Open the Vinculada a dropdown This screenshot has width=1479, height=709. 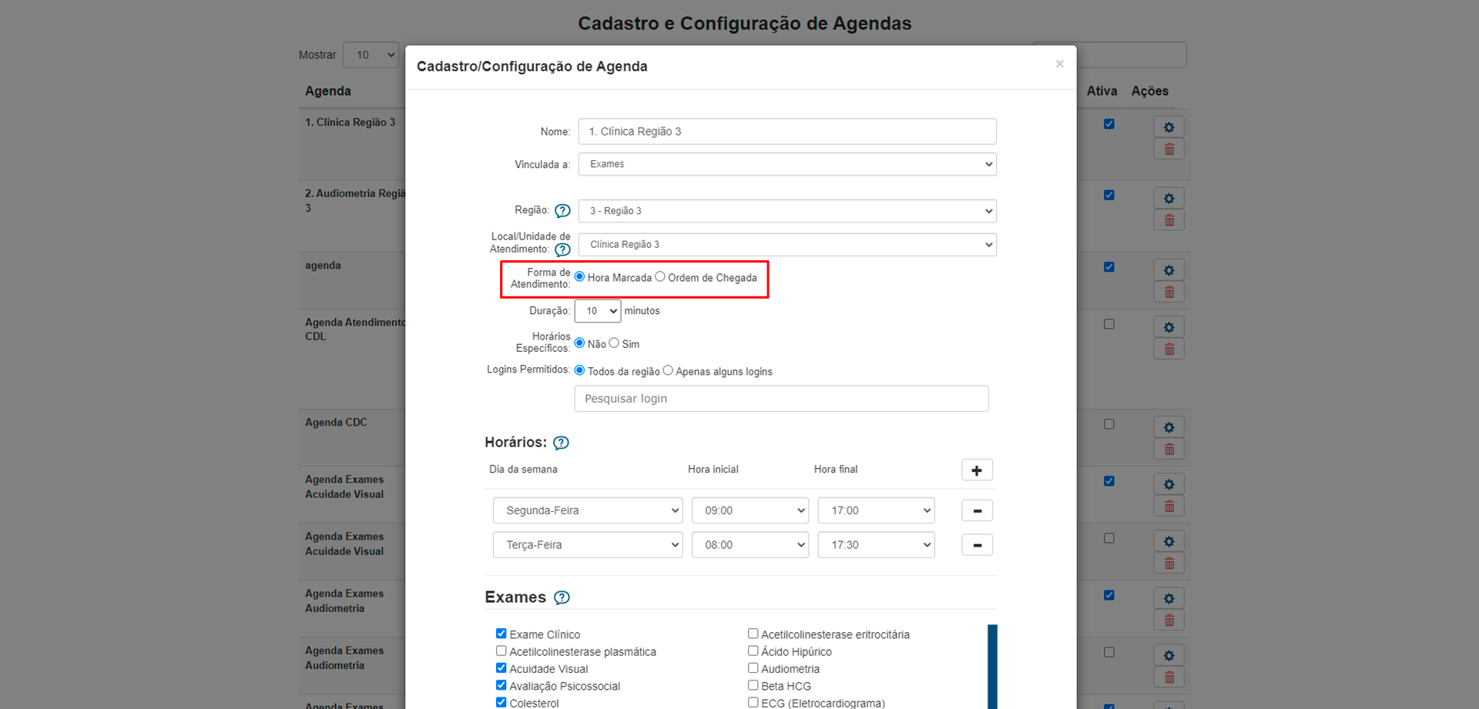tap(786, 165)
